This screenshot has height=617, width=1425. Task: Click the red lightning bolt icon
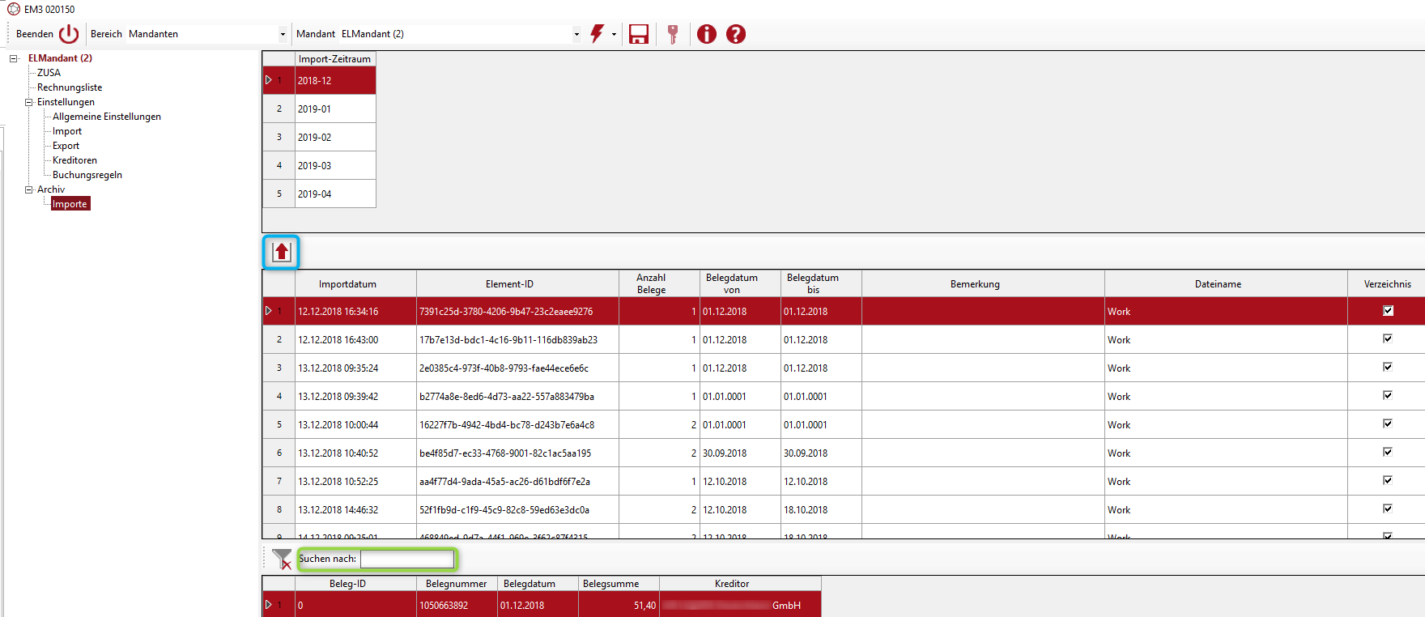pyautogui.click(x=597, y=34)
